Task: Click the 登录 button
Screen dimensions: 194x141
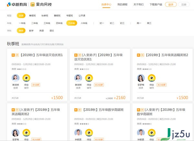Action: click(x=171, y=5)
